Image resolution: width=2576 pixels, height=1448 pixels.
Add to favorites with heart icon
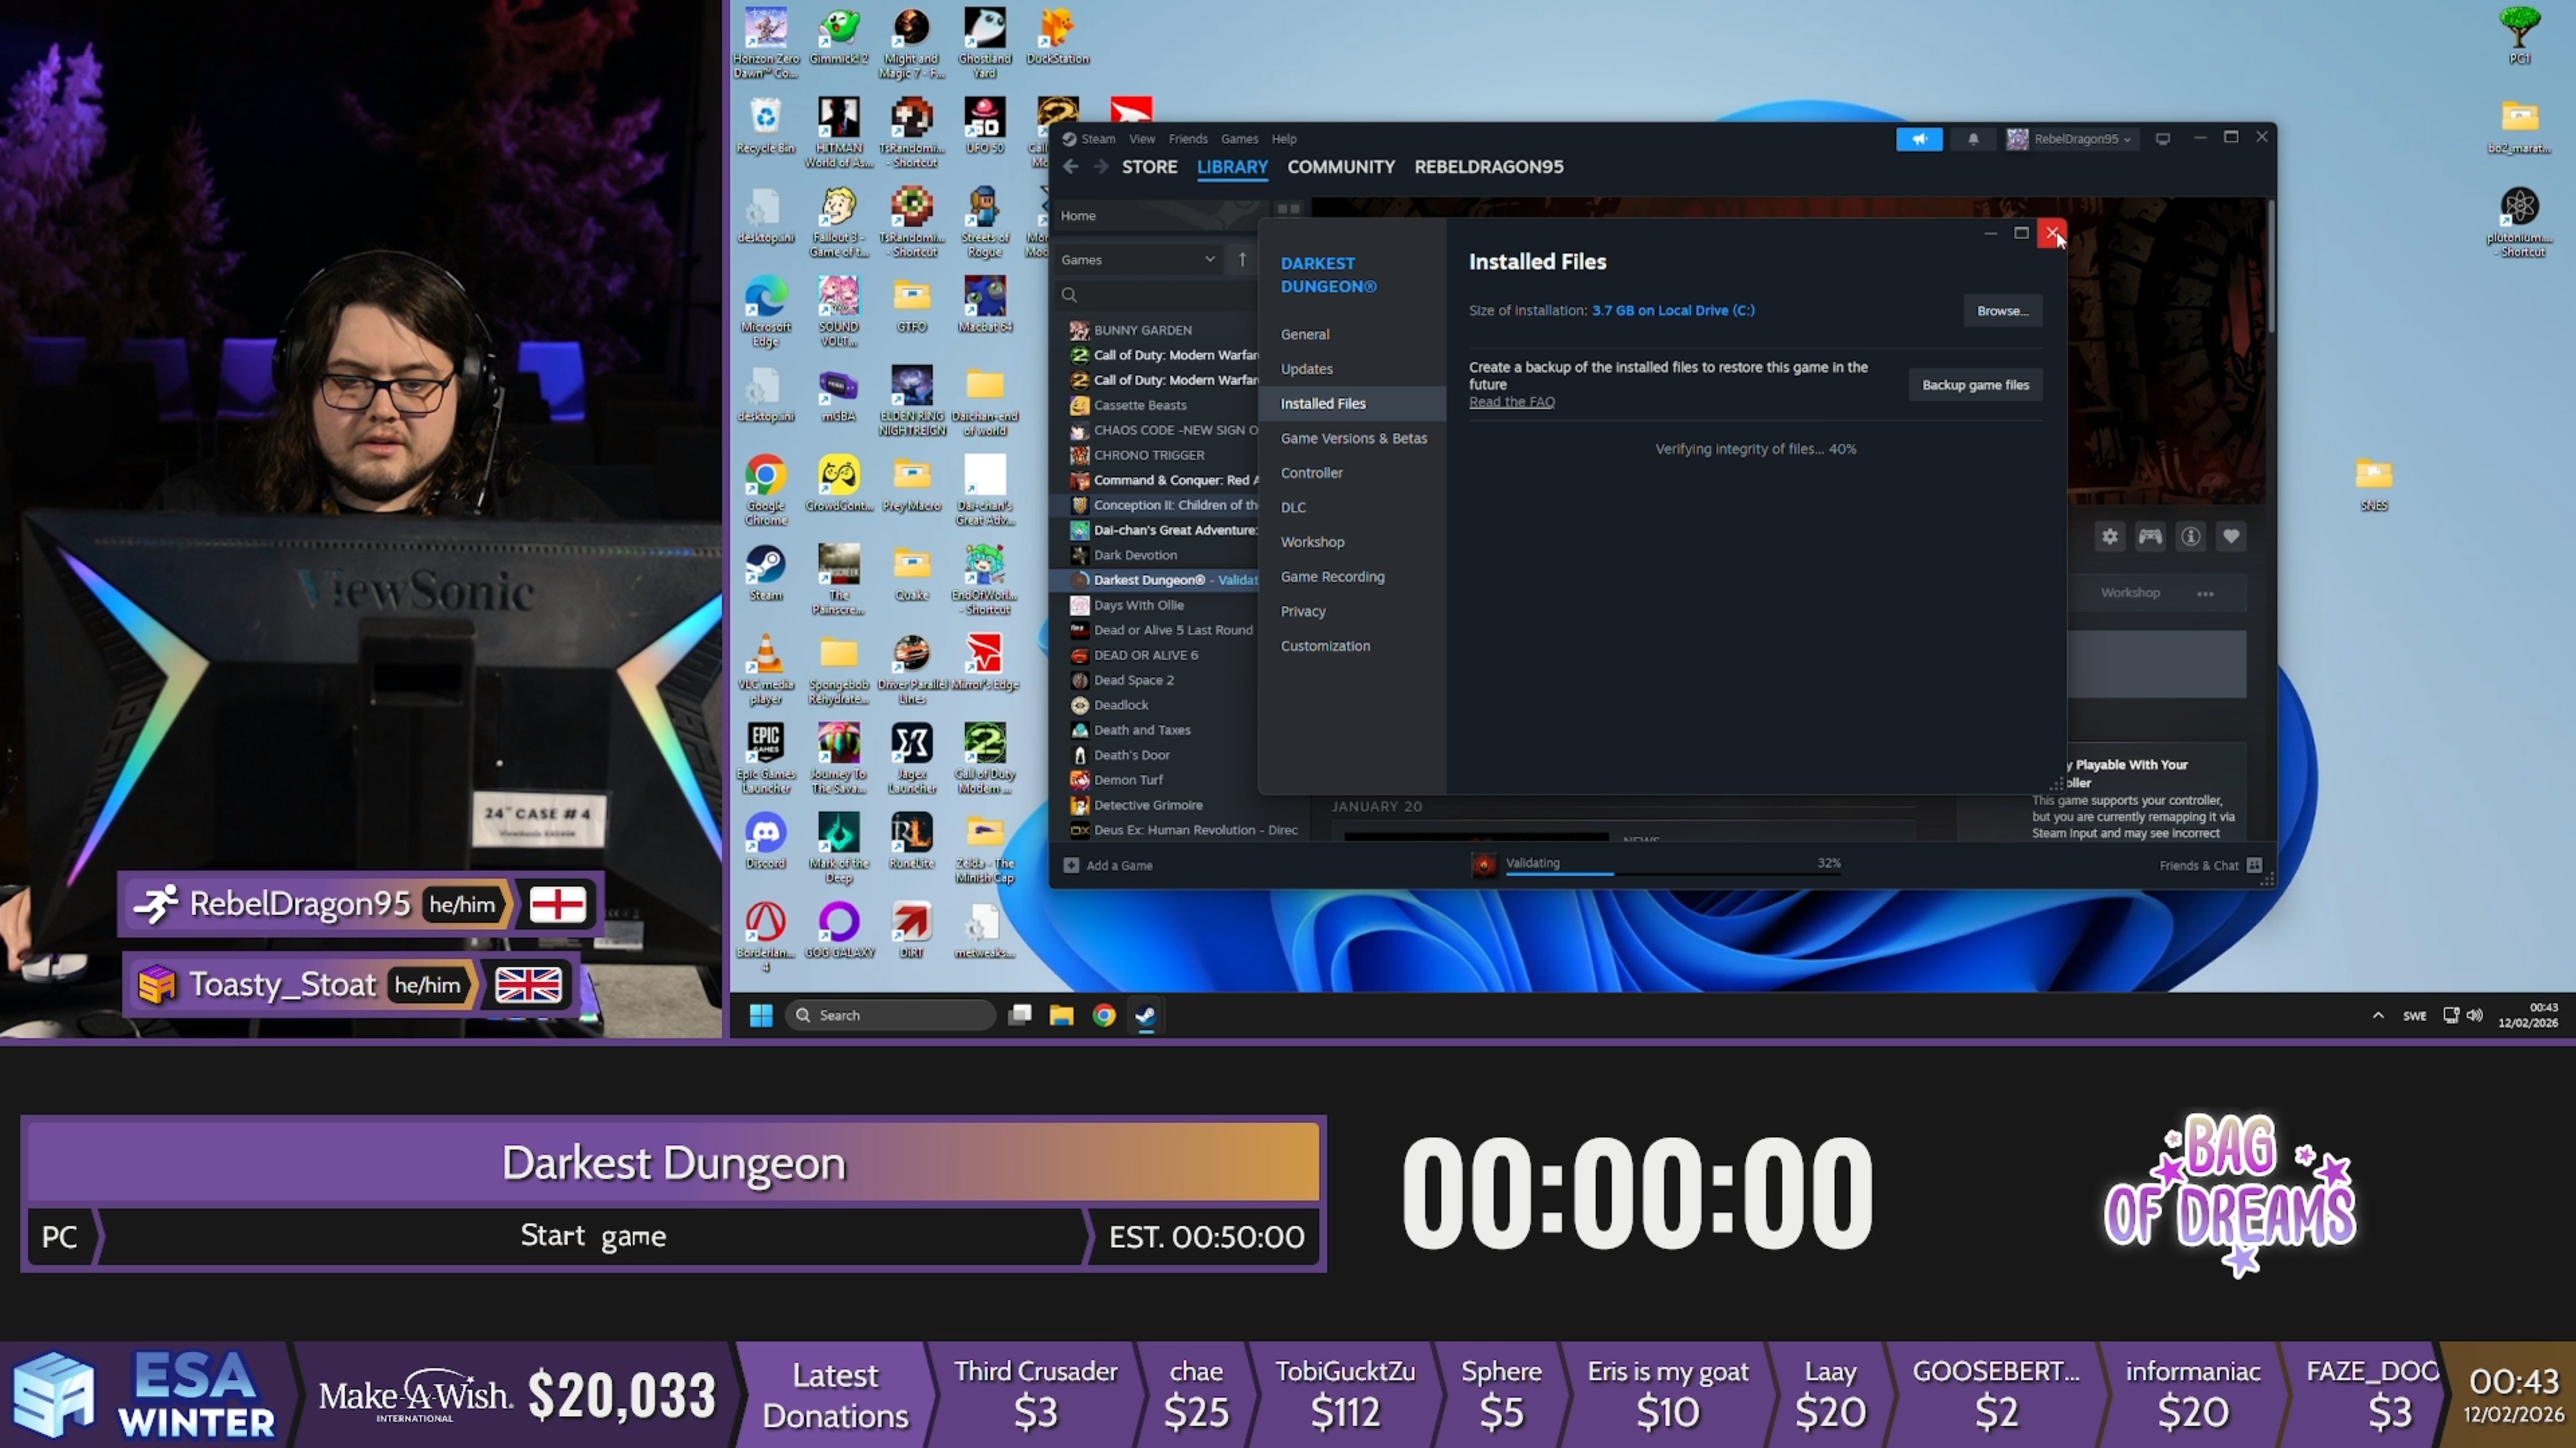[2230, 537]
